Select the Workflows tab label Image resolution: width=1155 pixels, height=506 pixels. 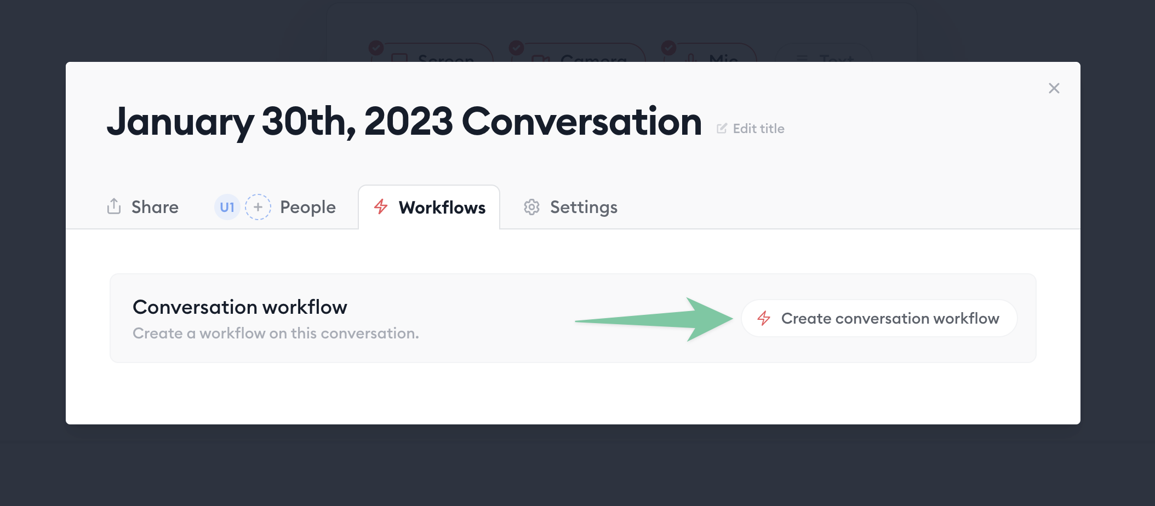pyautogui.click(x=442, y=208)
